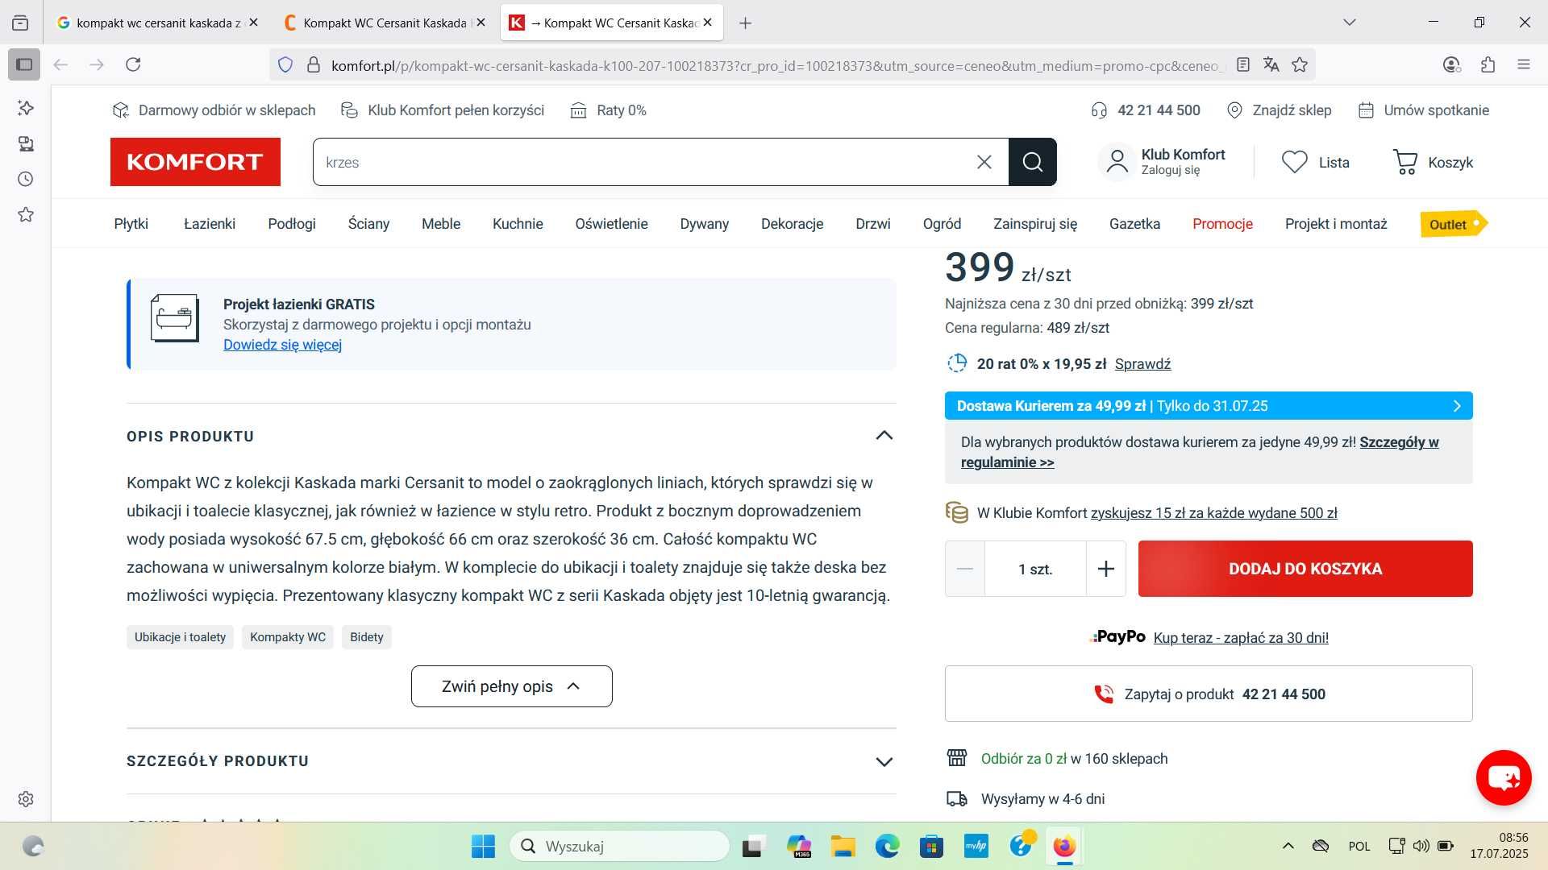Click the translate page icon

click(x=1271, y=64)
